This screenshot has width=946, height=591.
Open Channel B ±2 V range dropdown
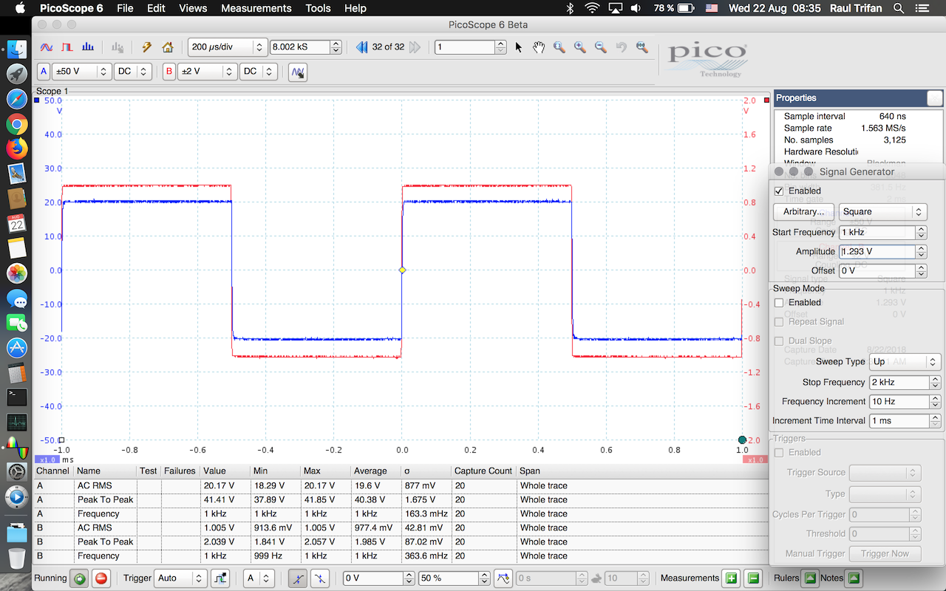click(208, 72)
